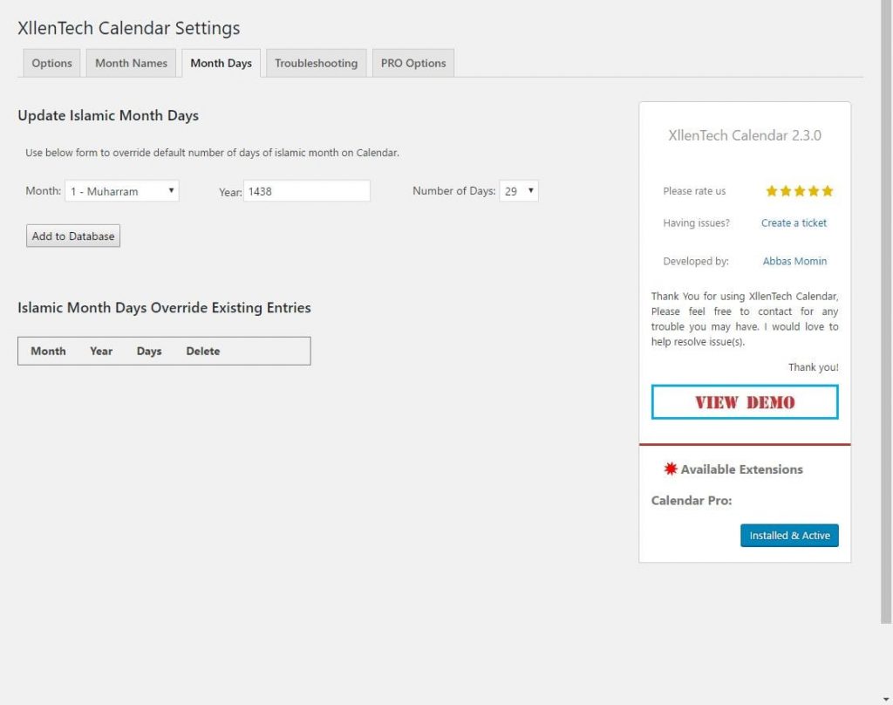This screenshot has width=893, height=705.
Task: Open the Number of Days dropdown
Action: tap(519, 191)
